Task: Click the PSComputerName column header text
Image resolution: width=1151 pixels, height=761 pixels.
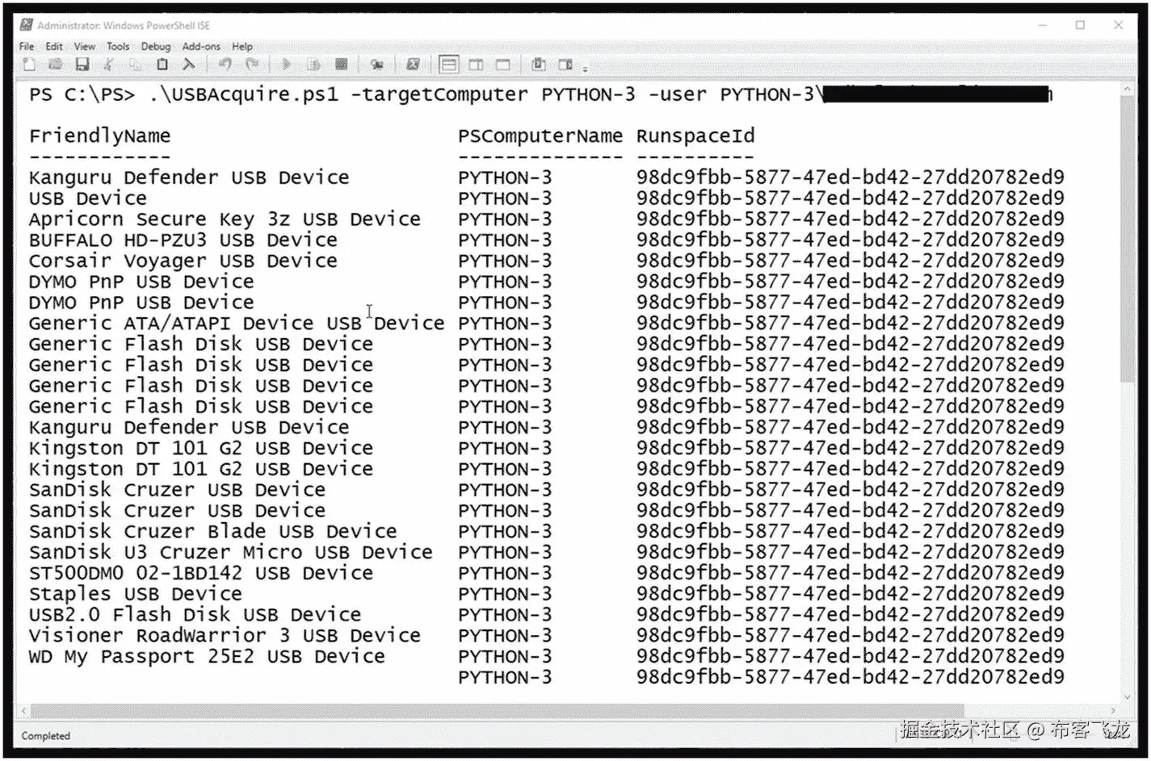Action: 540,136
